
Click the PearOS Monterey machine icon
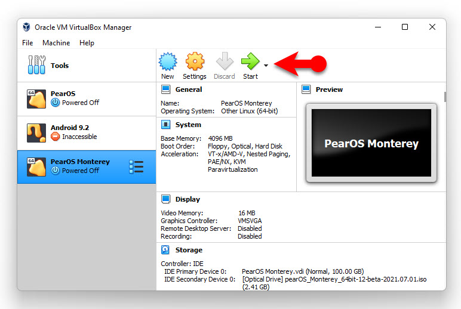(x=36, y=167)
